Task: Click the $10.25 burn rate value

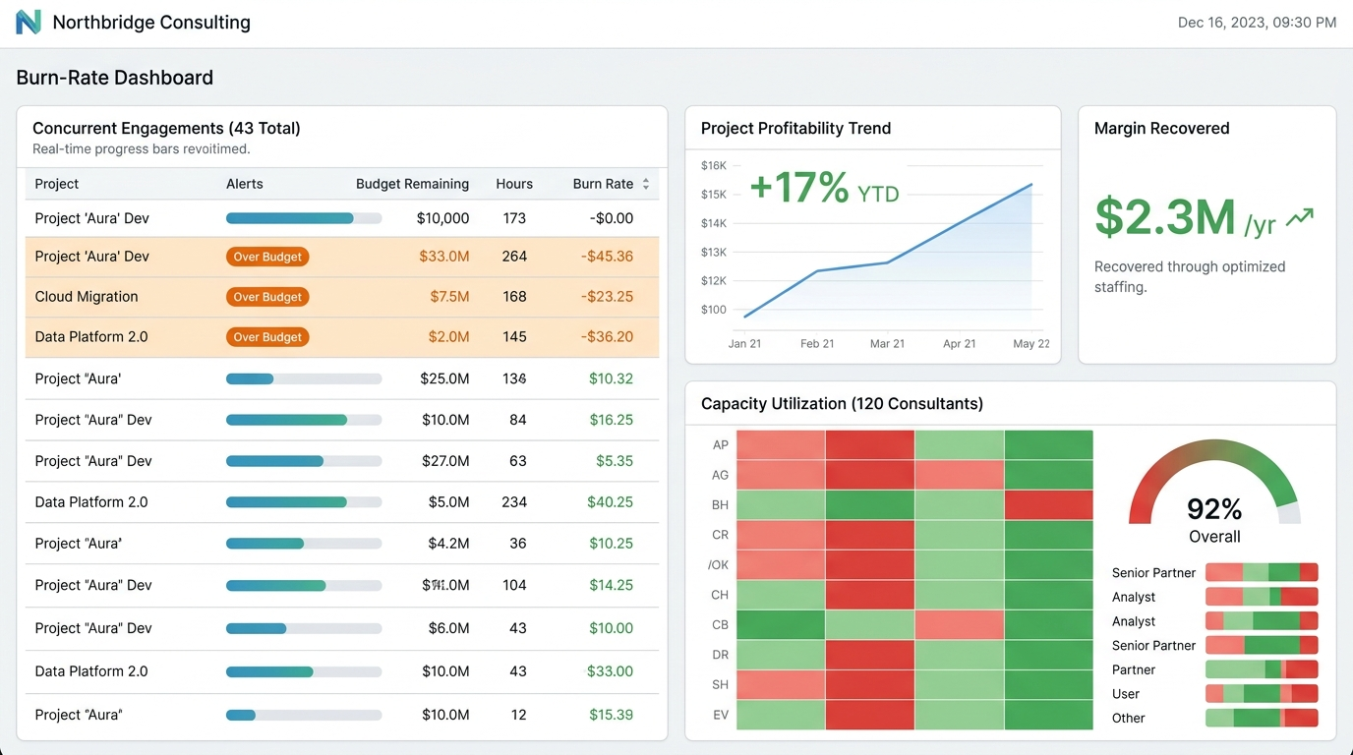Action: [611, 544]
